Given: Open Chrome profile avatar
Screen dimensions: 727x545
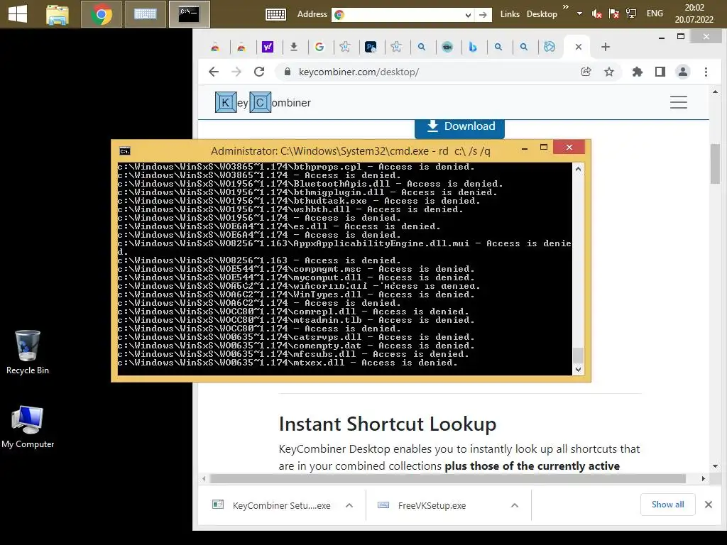Looking at the screenshot, I should [682, 72].
